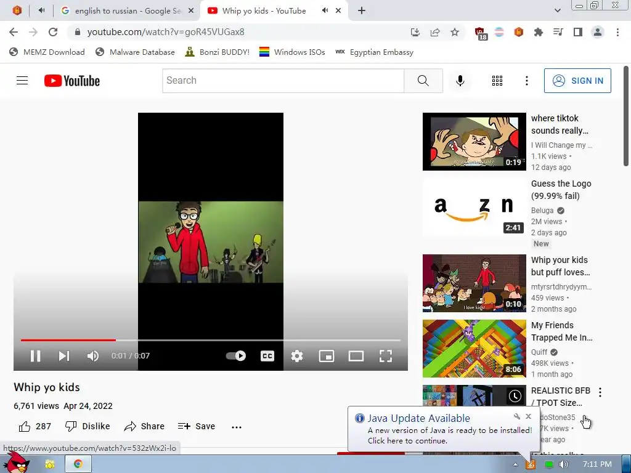The height and width of the screenshot is (473, 631).
Task: Open the Chrome profile avatar
Action: click(x=598, y=32)
